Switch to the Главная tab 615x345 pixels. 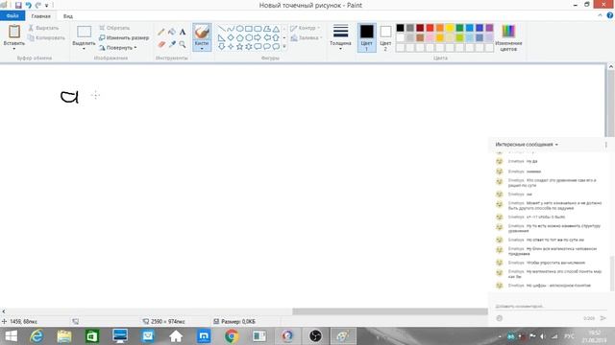pyautogui.click(x=40, y=16)
